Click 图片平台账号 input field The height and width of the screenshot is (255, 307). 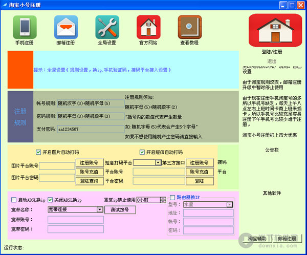tap(57, 166)
